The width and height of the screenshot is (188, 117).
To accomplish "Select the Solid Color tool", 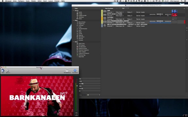I will pyautogui.click(x=82, y=44).
